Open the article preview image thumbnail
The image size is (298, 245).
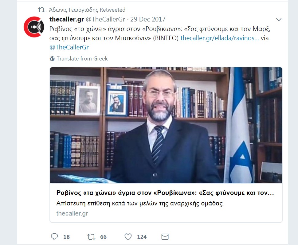[x=166, y=125]
